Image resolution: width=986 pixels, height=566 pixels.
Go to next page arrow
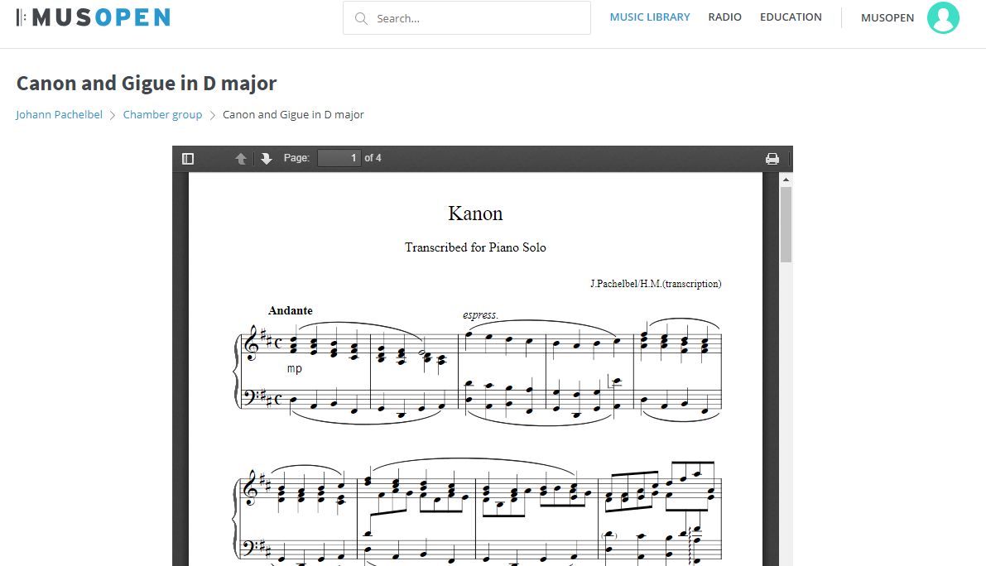tap(266, 158)
